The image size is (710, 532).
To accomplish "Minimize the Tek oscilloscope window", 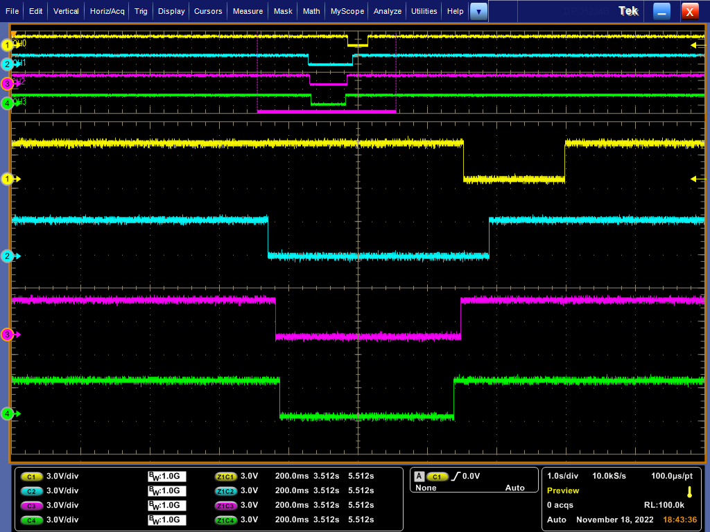I will point(661,12).
